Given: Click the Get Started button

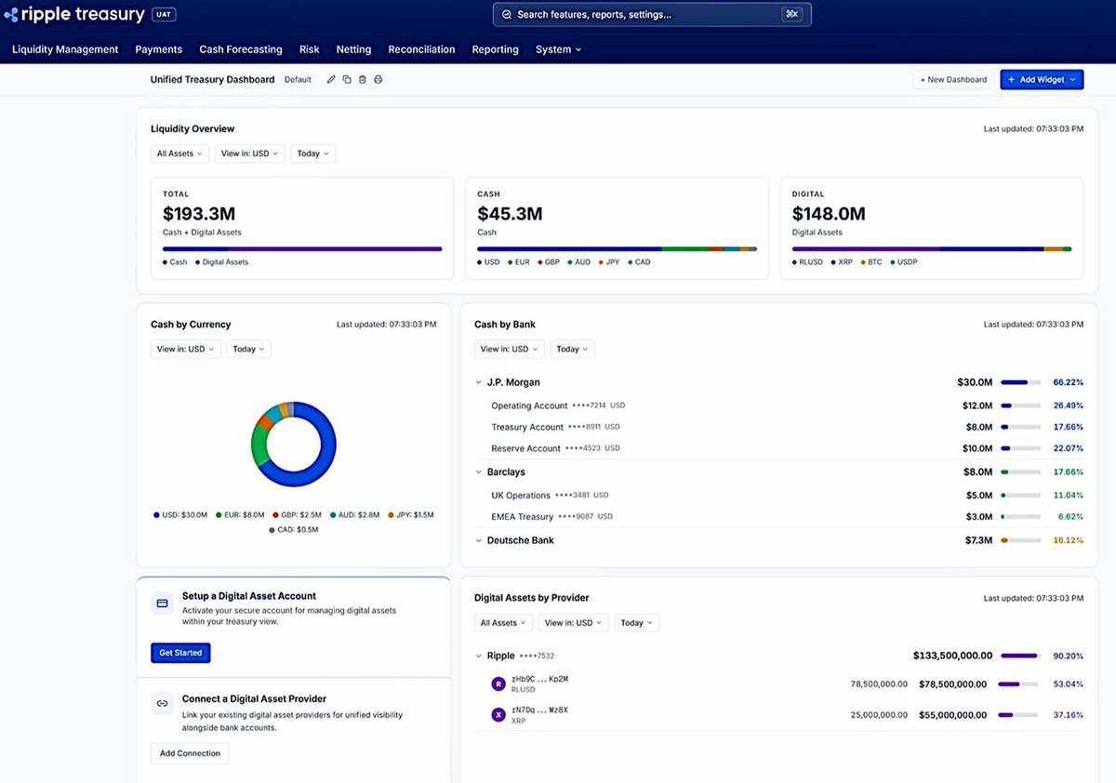Looking at the screenshot, I should click(180, 653).
